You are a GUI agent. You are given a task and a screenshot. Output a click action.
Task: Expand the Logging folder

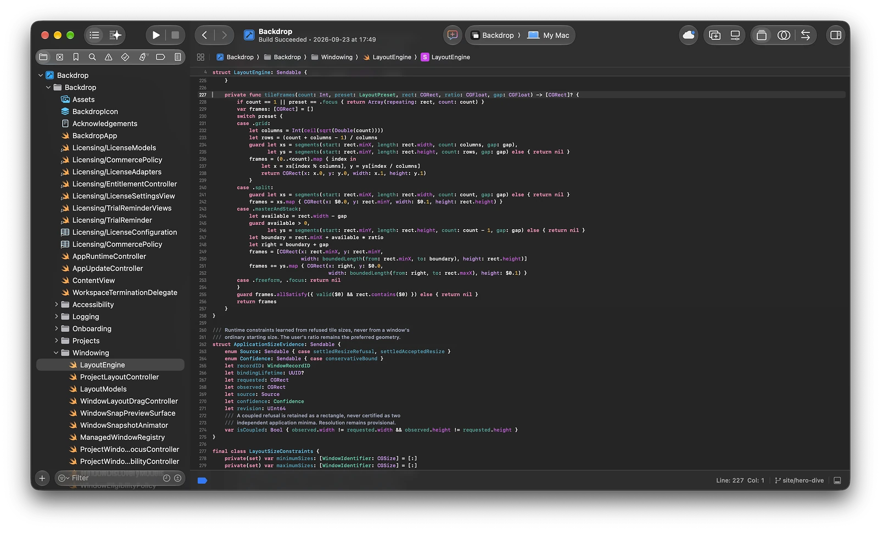56,317
